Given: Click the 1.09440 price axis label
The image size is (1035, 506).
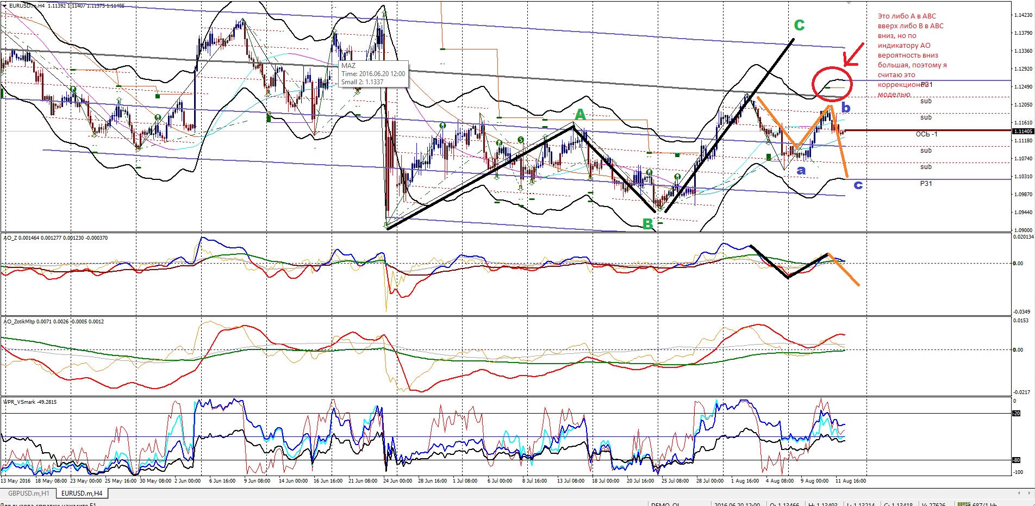Looking at the screenshot, I should click(x=1023, y=213).
